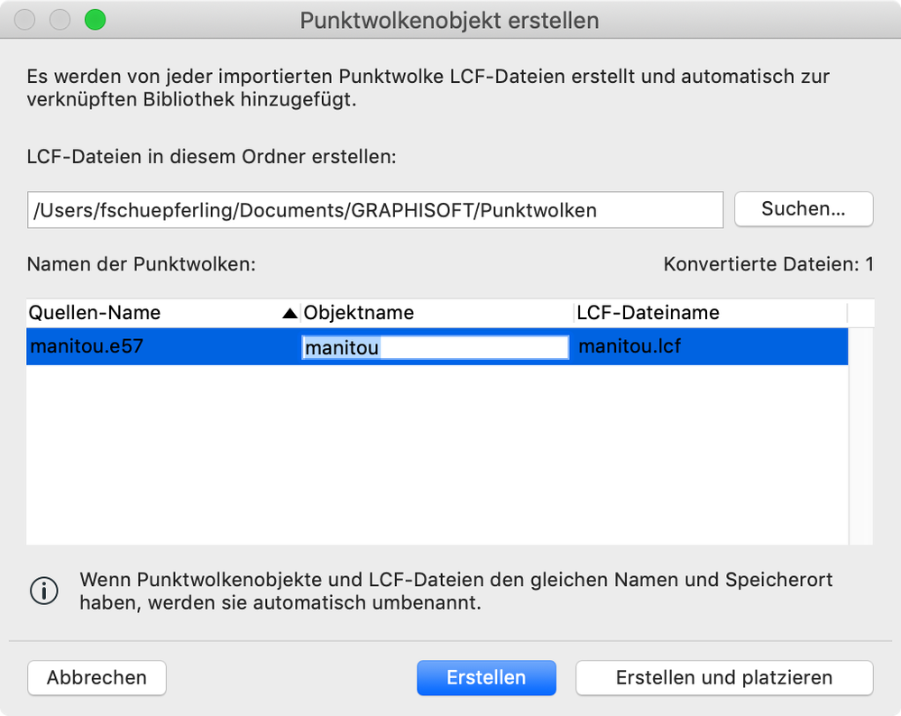
Task: Click the Konvertierte Dateien: 1 label
Action: click(x=768, y=265)
